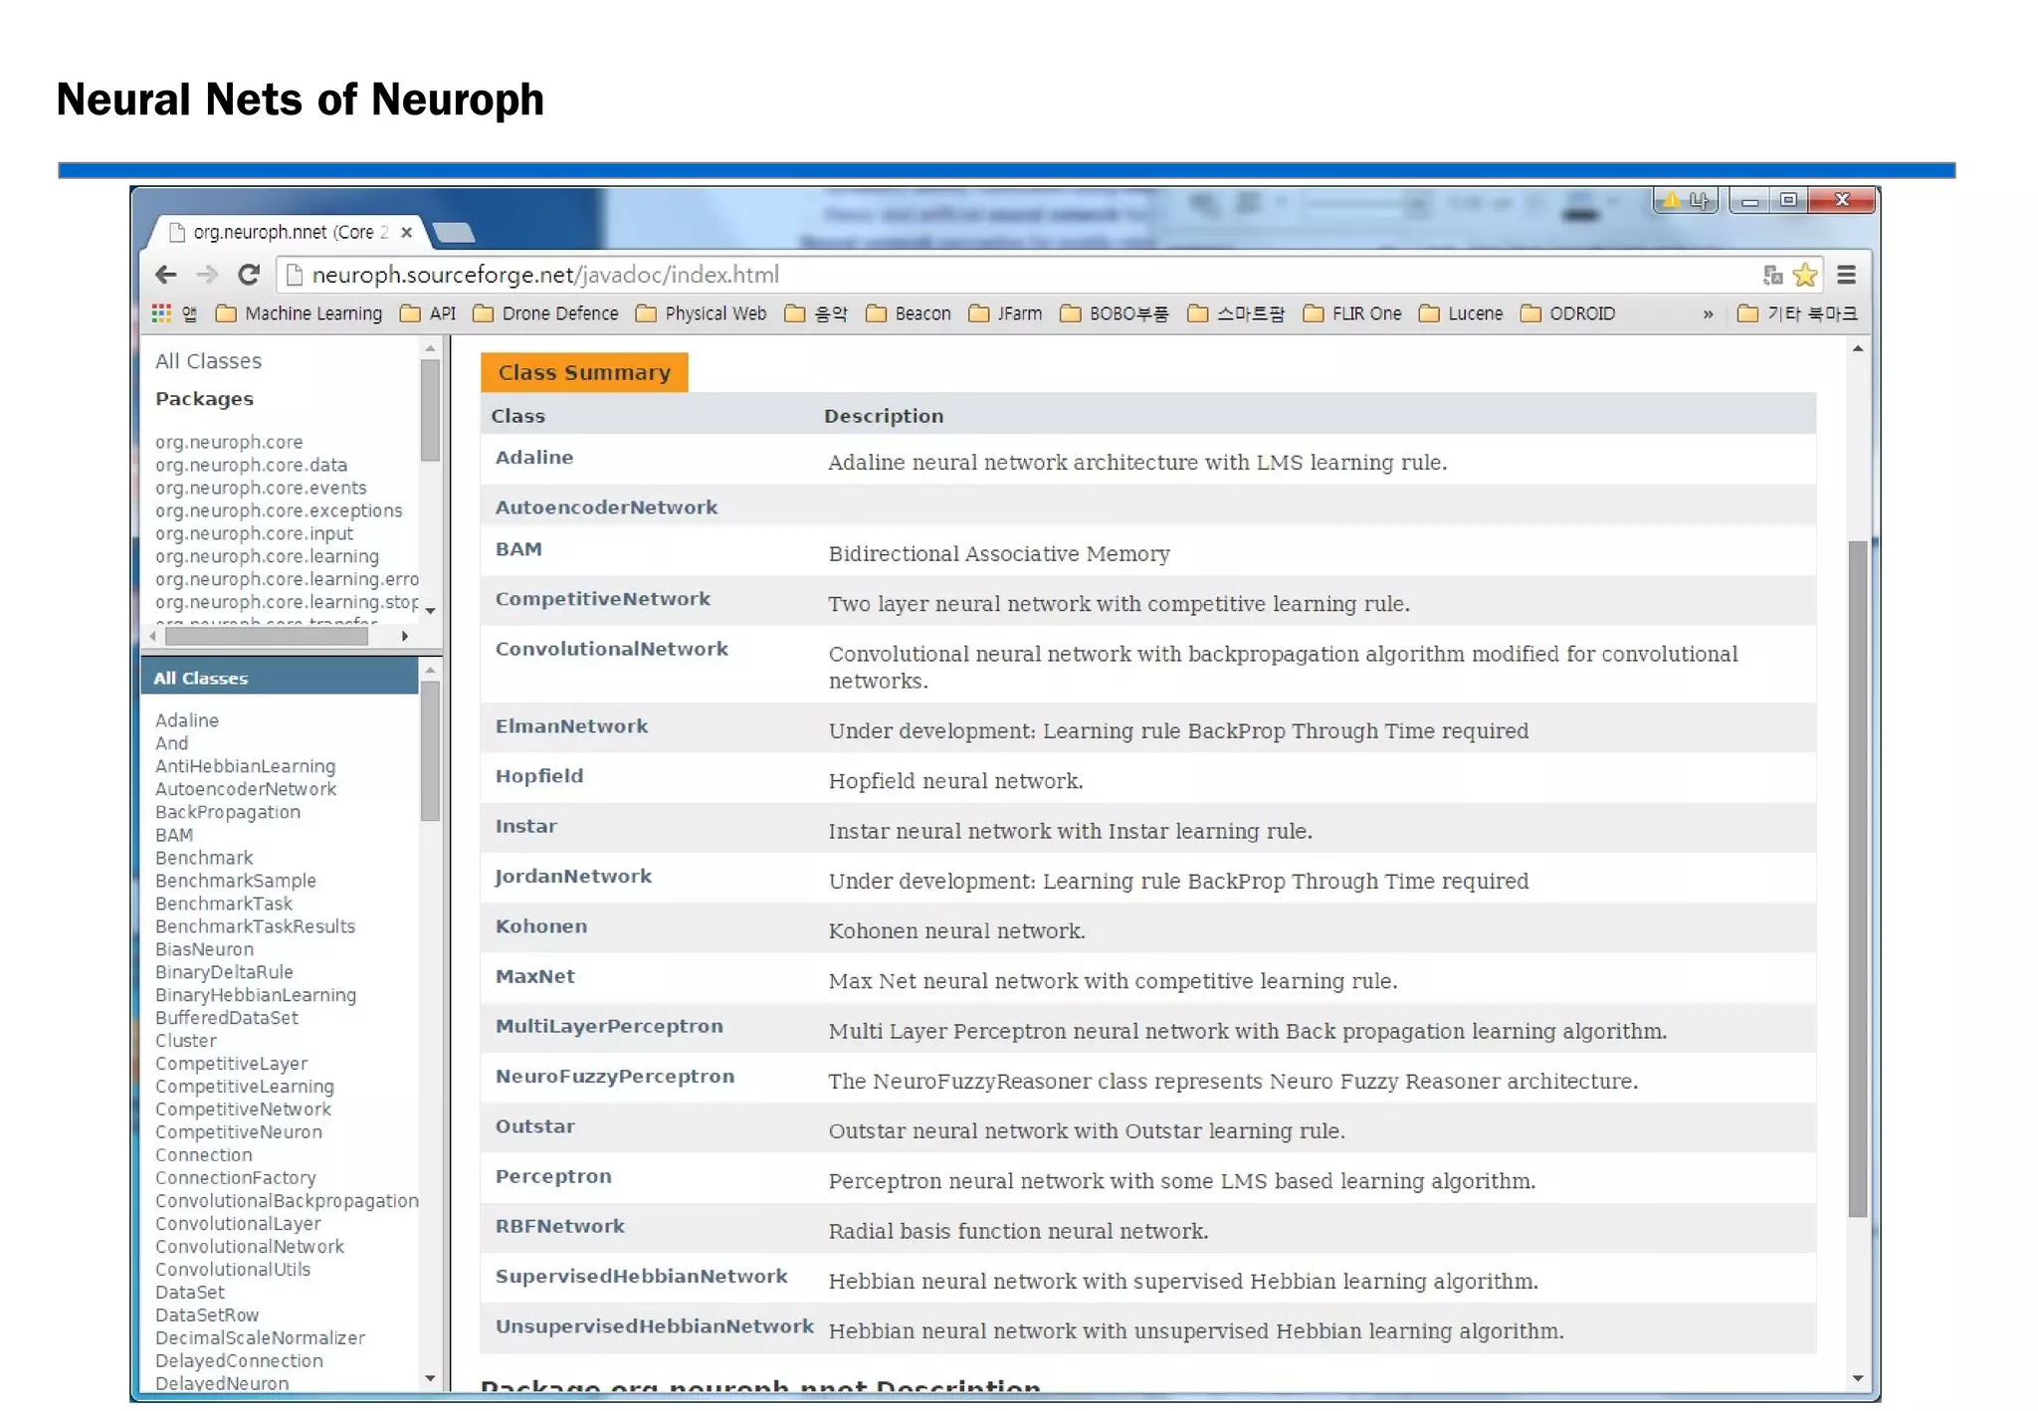Click the browser back arrow

coord(166,275)
